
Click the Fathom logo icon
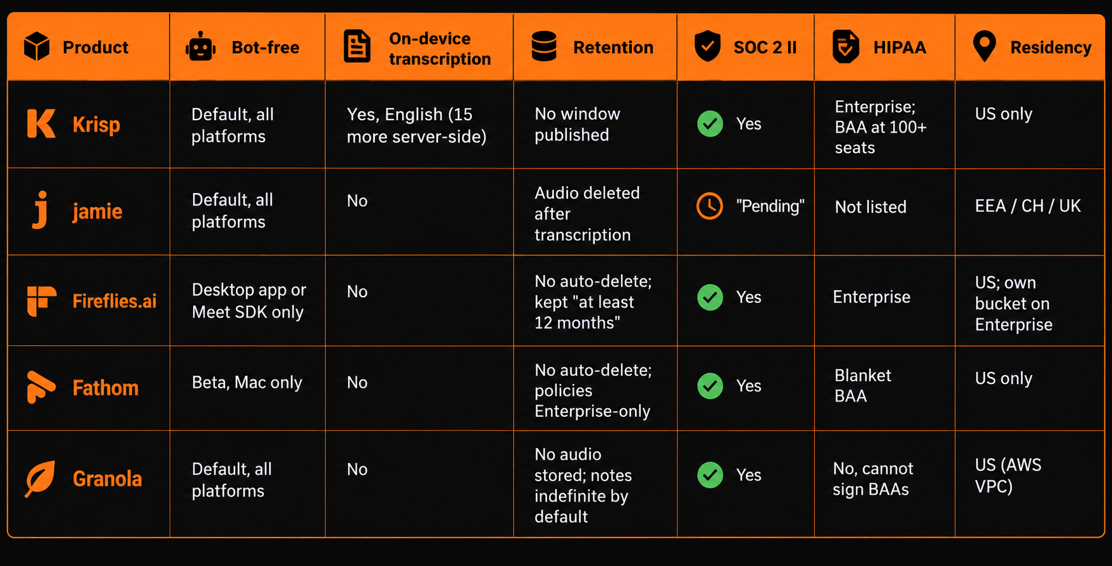[41, 387]
